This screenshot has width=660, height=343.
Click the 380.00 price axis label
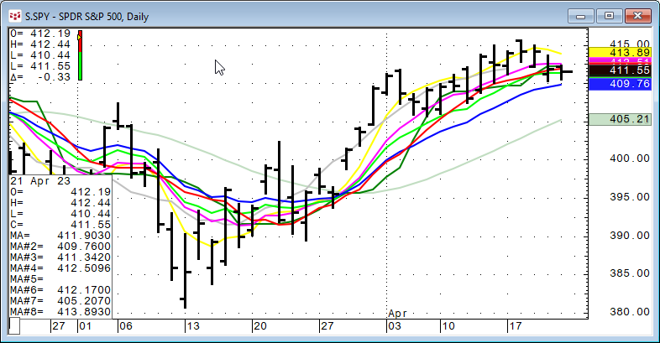(629, 312)
